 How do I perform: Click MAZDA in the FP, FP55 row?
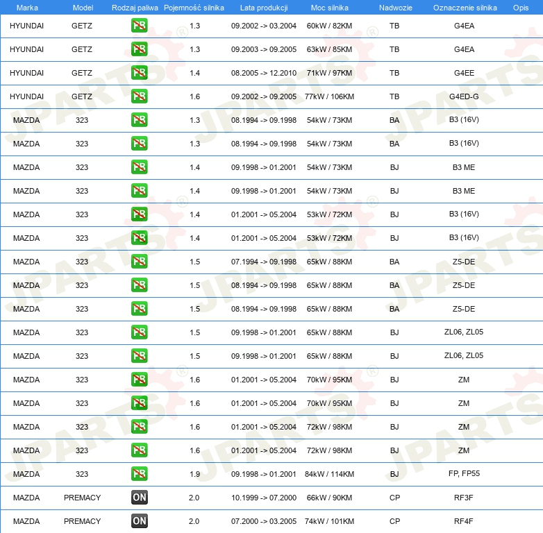tap(26, 474)
